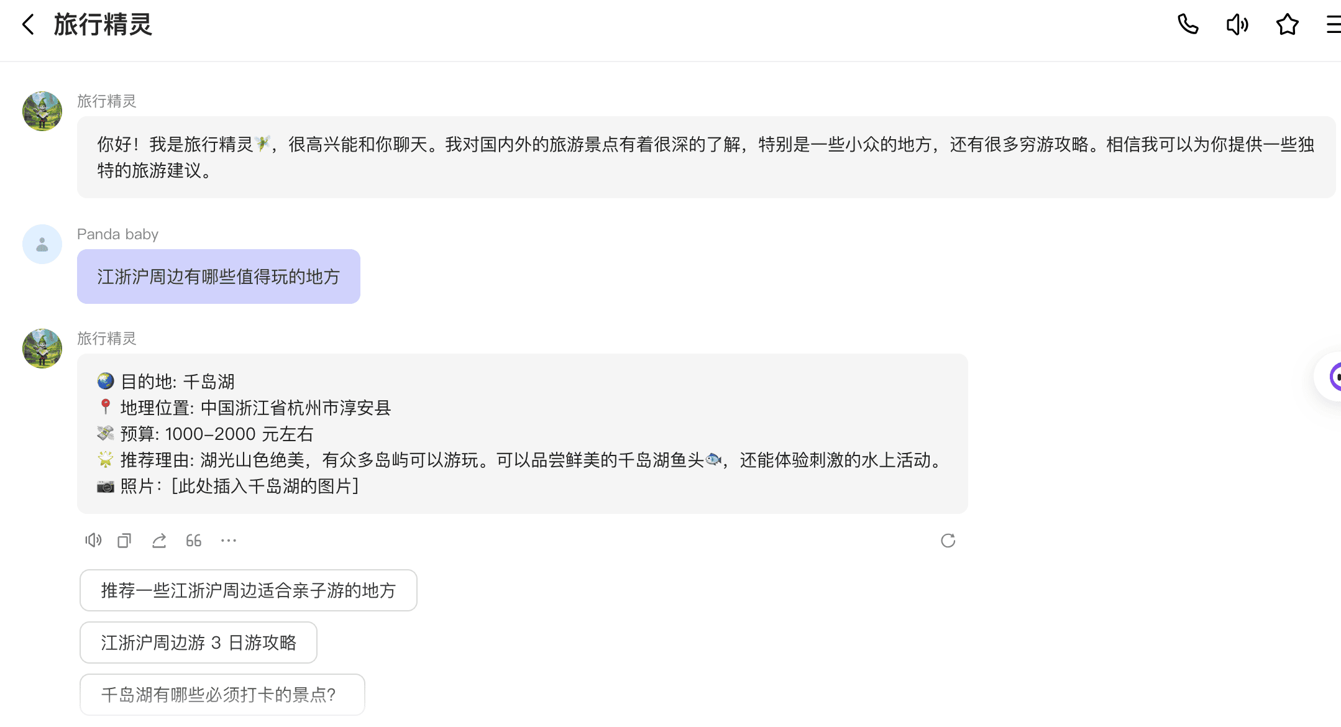Select suggestion 推荐一些江浙沪周边适合亲子游的地方
1341x727 pixels.
(x=248, y=590)
